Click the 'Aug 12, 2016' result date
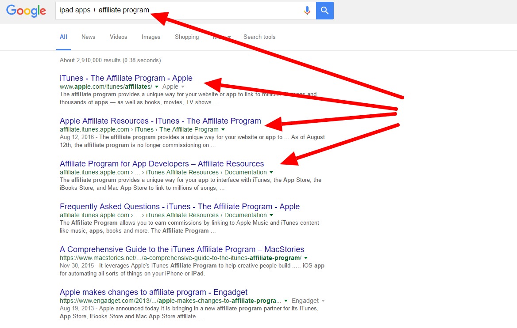 77,137
